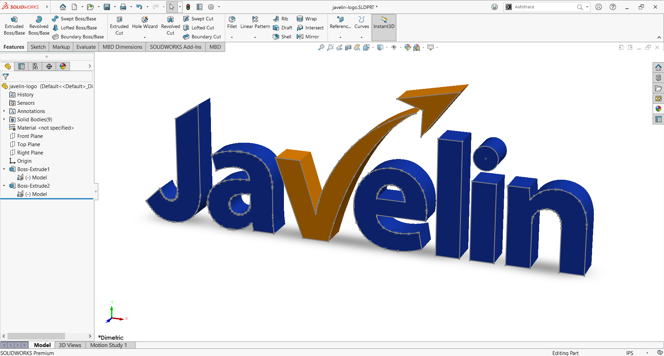Viewport: 664px width, 356px height.
Task: Click the Save icon
Action: click(x=107, y=7)
